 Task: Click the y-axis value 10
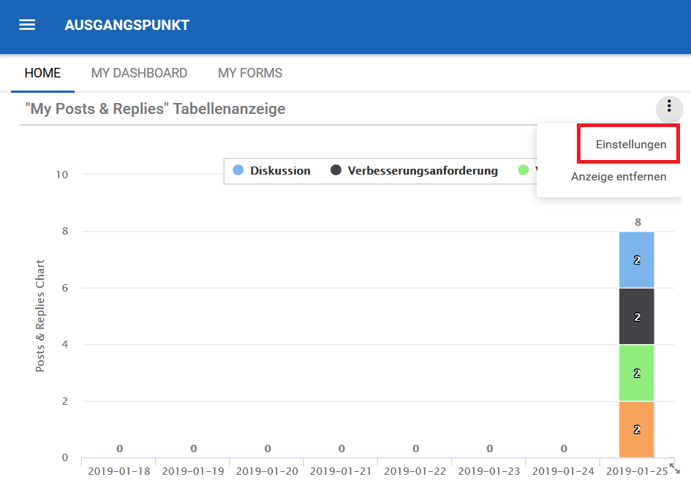pyautogui.click(x=62, y=175)
